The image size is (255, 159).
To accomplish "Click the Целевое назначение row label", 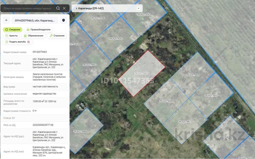I will (15, 94).
